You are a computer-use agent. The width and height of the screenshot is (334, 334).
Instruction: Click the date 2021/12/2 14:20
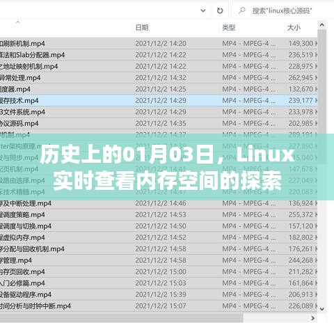(x=161, y=43)
